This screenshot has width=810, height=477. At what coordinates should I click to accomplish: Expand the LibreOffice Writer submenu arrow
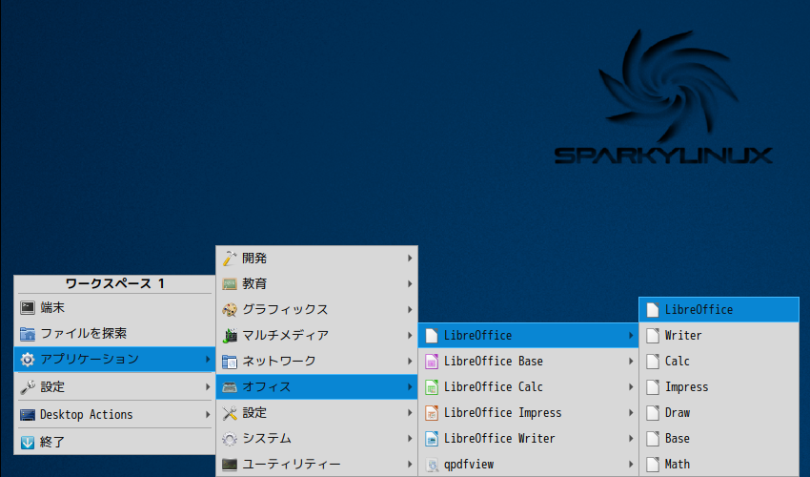click(631, 439)
